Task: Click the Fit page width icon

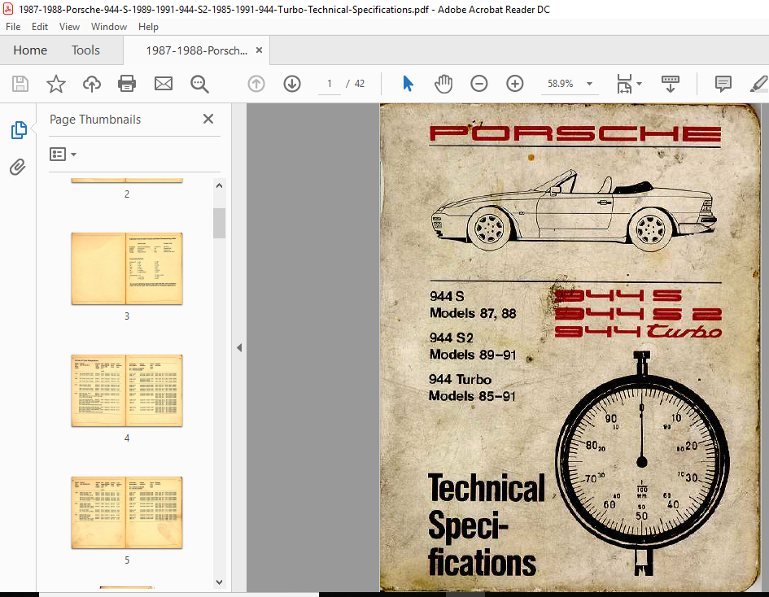Action: tap(624, 84)
